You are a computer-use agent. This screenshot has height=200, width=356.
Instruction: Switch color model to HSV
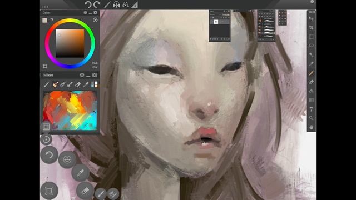click(95, 67)
